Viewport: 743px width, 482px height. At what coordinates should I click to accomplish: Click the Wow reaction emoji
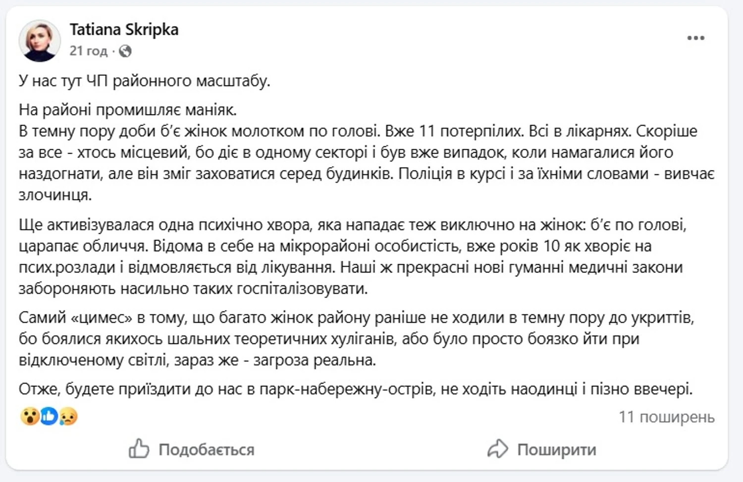point(30,417)
